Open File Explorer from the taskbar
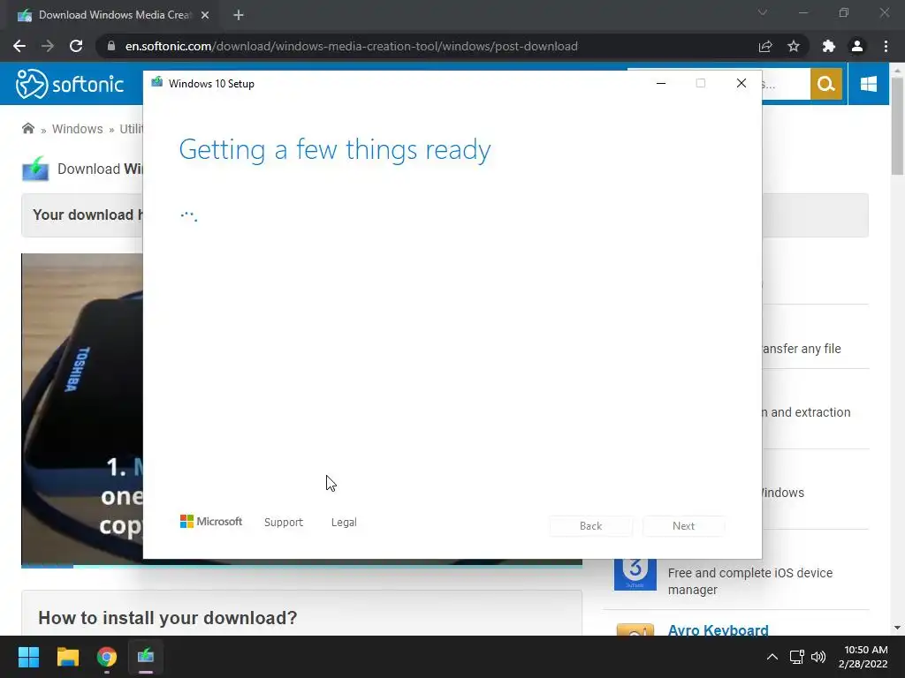 [67, 657]
